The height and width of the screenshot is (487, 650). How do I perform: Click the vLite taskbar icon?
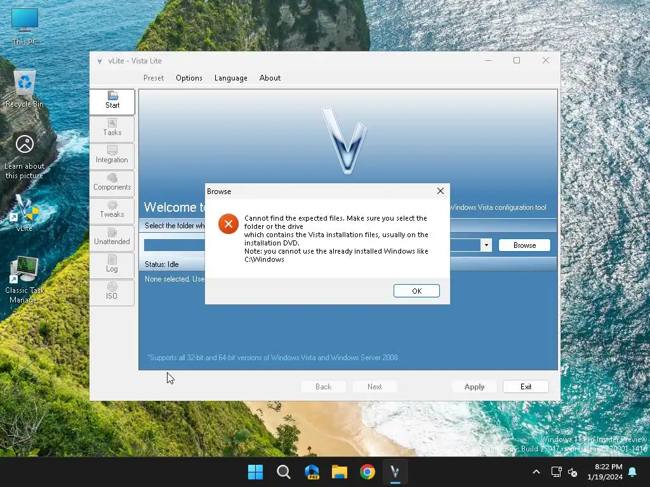(395, 472)
